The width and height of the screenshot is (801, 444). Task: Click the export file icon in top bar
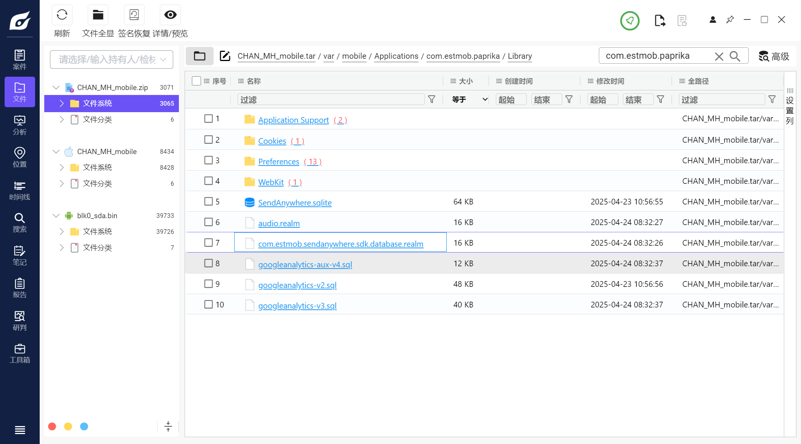(659, 20)
